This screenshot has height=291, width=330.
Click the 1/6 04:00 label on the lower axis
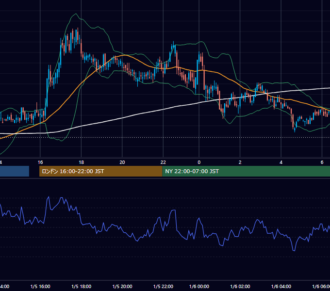pos(281,287)
